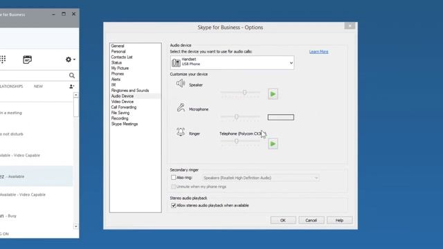Open the options gear in Skype window
Image resolution: width=443 pixels, height=249 pixels.
pos(69,59)
